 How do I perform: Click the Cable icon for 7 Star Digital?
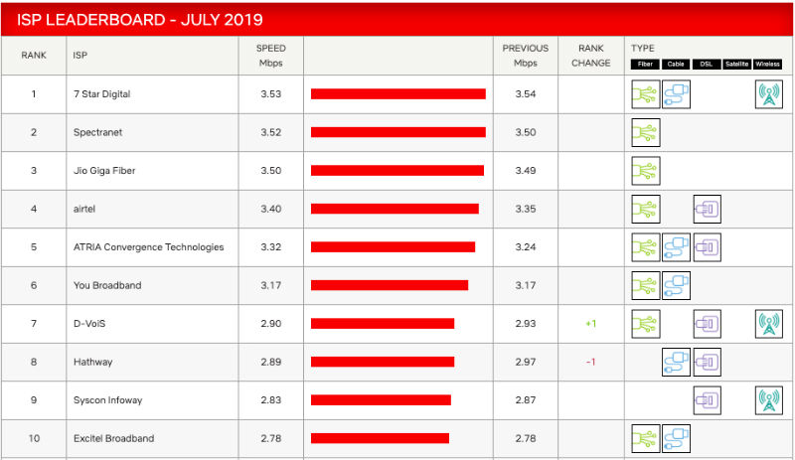click(x=676, y=94)
